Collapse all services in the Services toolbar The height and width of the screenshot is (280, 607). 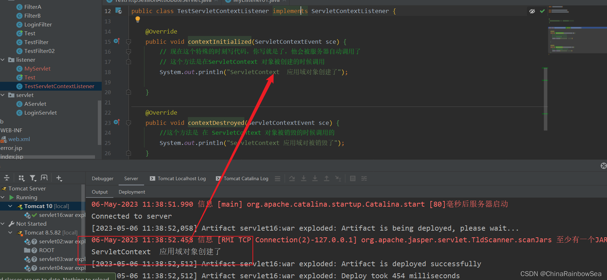(7, 178)
